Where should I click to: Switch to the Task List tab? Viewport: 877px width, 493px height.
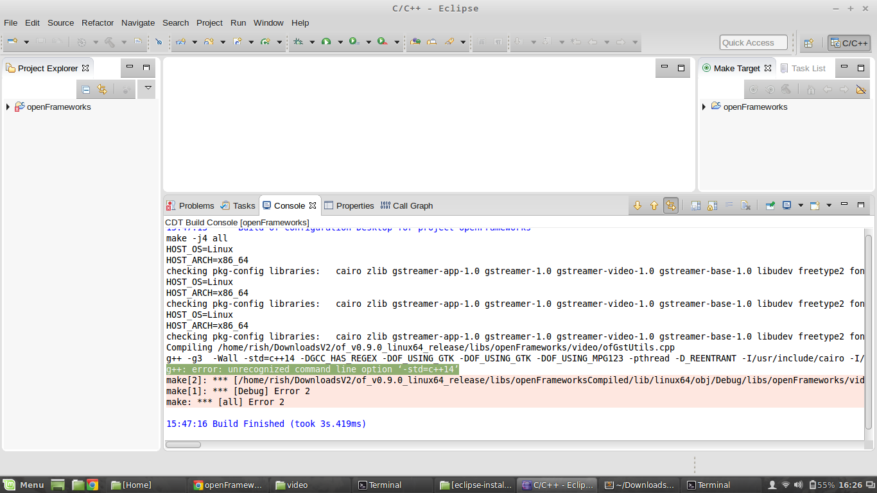pos(803,68)
